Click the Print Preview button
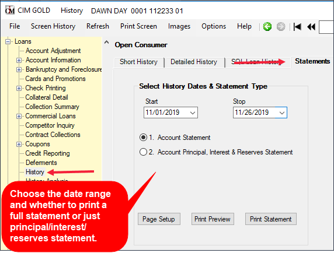This screenshot has height=253, width=334. [213, 219]
